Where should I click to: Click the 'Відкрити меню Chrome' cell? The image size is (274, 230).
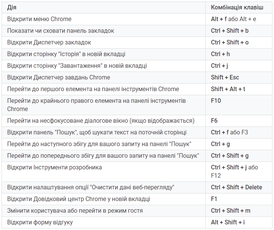[104, 19]
